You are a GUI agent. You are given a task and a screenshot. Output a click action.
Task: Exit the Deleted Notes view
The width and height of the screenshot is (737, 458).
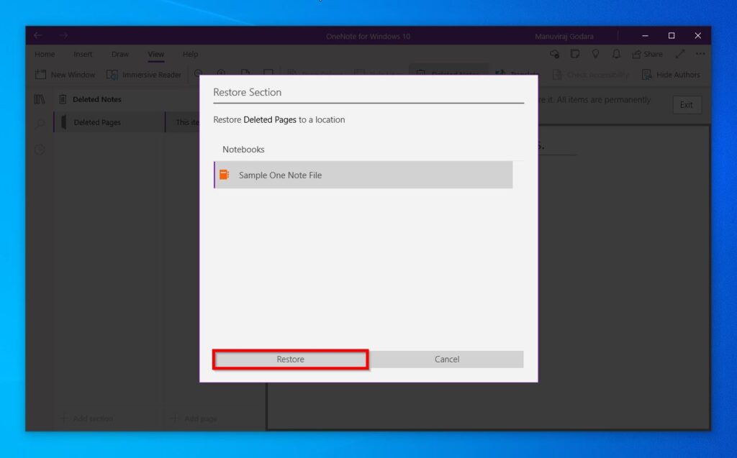tap(687, 104)
